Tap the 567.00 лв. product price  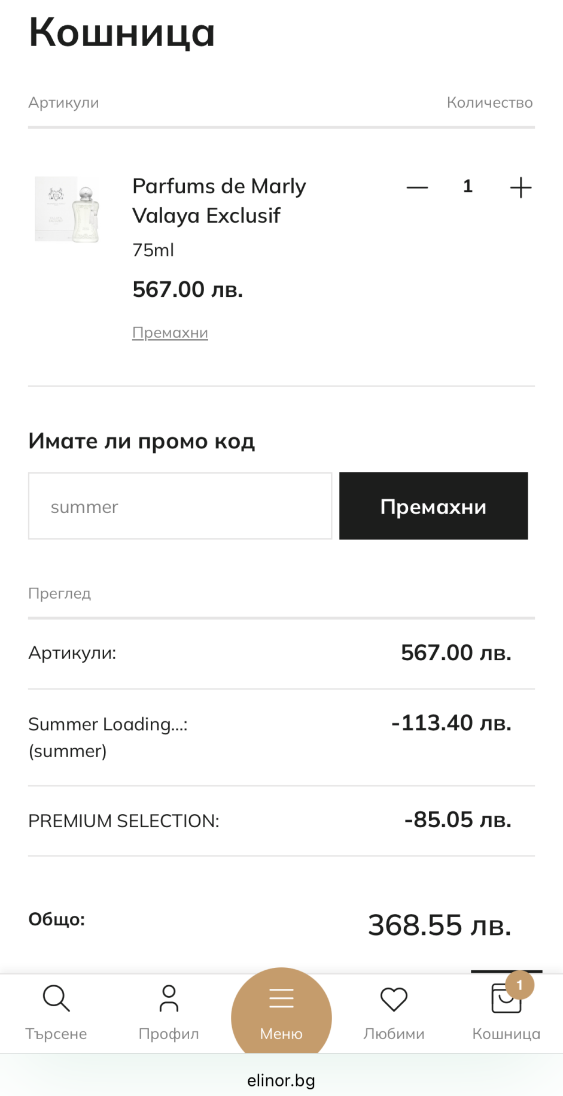click(187, 289)
